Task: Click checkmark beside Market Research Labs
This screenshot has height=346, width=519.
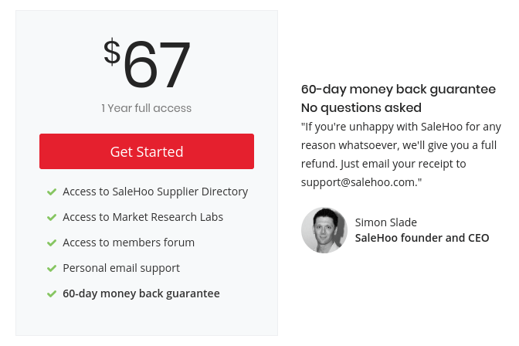Action: (52, 217)
